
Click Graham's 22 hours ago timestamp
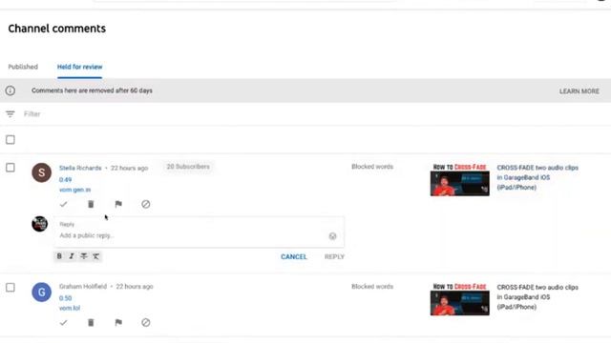point(135,286)
